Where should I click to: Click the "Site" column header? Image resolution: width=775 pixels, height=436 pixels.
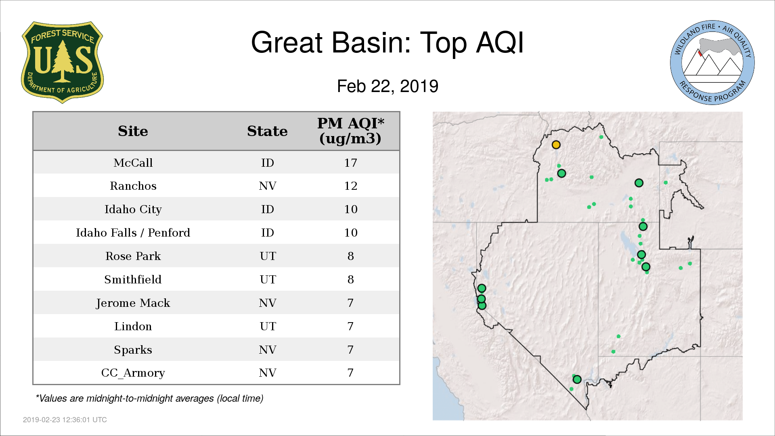[x=133, y=131]
